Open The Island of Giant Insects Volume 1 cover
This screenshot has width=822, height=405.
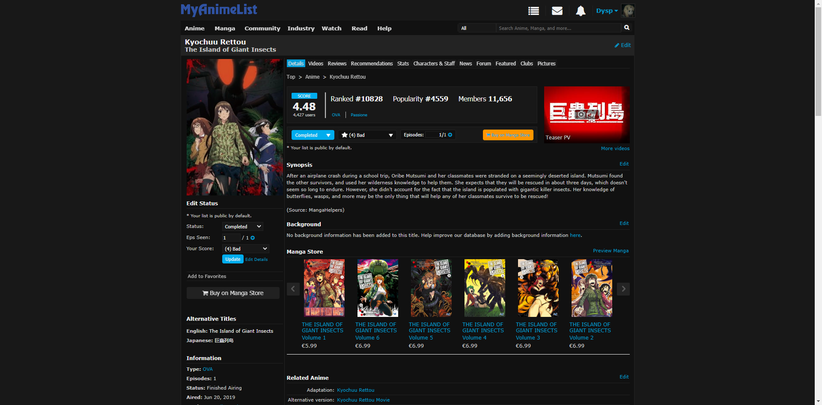click(324, 288)
